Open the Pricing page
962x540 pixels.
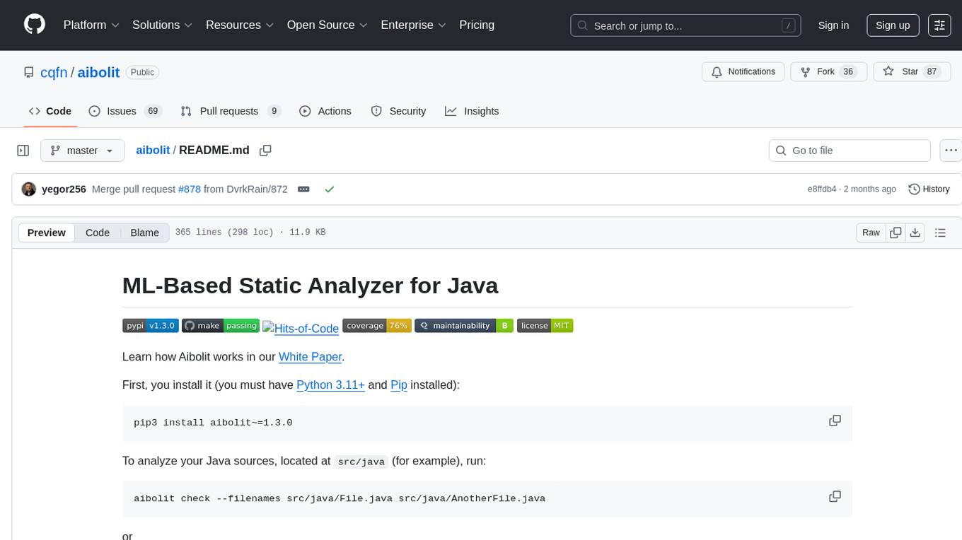pos(477,25)
